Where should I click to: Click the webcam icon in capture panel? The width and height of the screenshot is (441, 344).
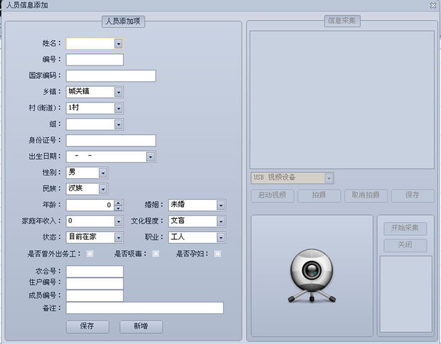point(311,275)
